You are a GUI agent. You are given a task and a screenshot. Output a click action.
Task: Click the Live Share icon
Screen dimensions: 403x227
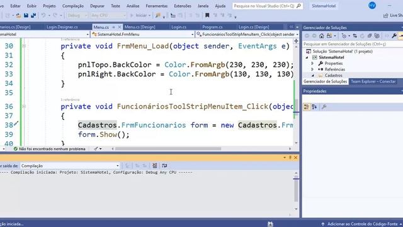coord(385,15)
